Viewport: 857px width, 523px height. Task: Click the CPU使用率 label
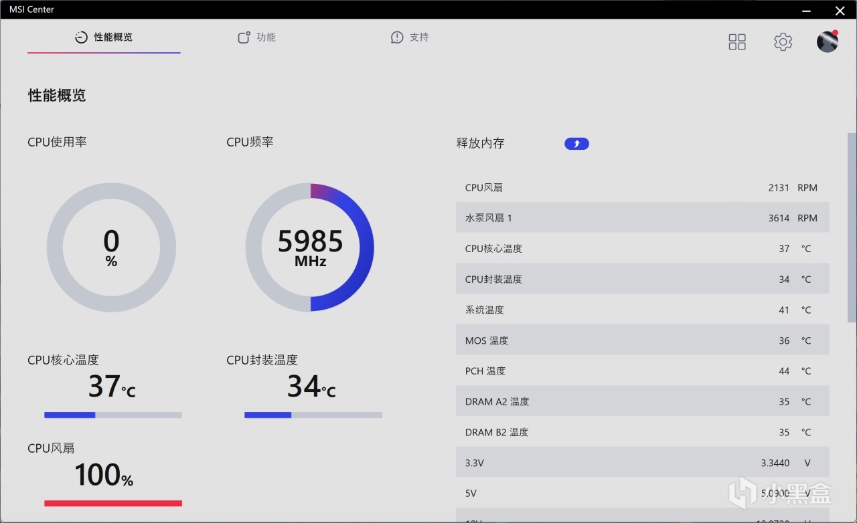[x=57, y=142]
